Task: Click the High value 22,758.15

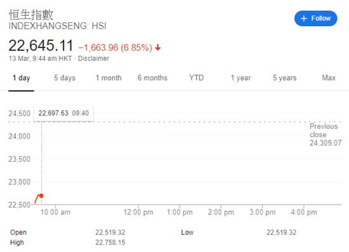Action: [110, 242]
